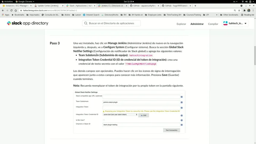Click the Team Subdomain input field
This screenshot has width=256, height=144.
pos(141,102)
